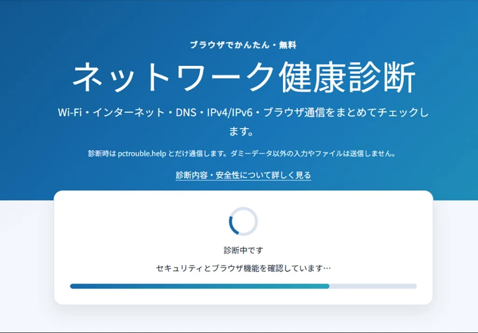Click the 診断中です status text
This screenshot has width=478, height=333.
[243, 250]
